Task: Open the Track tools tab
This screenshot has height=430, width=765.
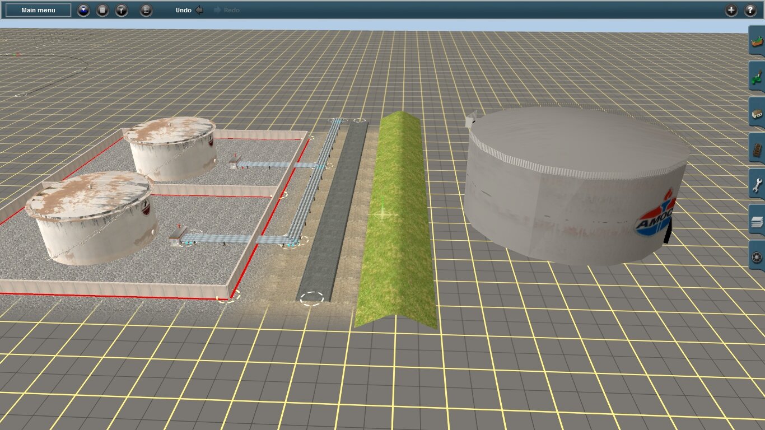Action: (x=757, y=148)
